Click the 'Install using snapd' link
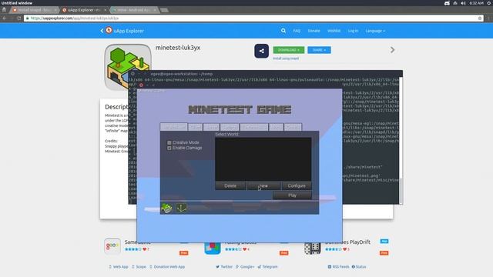 [286, 58]
